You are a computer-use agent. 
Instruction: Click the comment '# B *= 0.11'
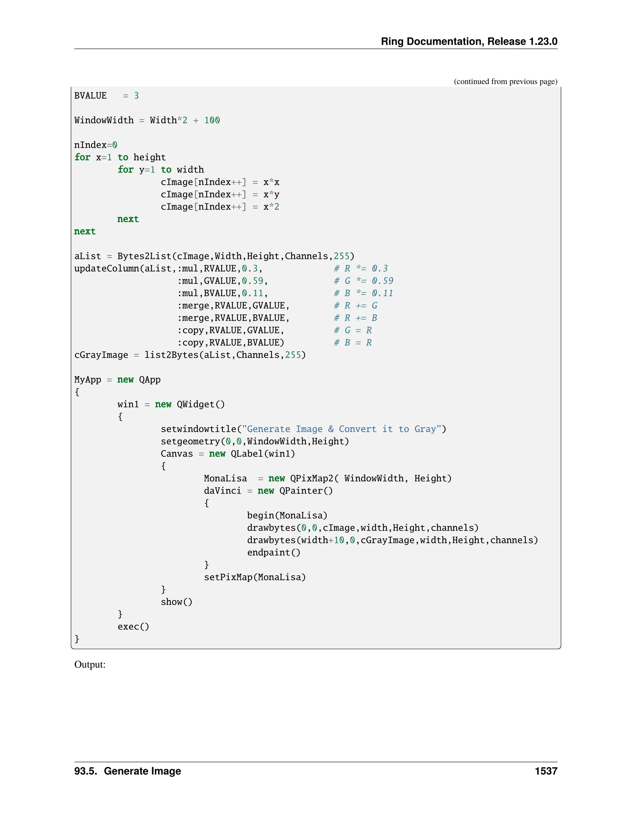[x=364, y=293]
